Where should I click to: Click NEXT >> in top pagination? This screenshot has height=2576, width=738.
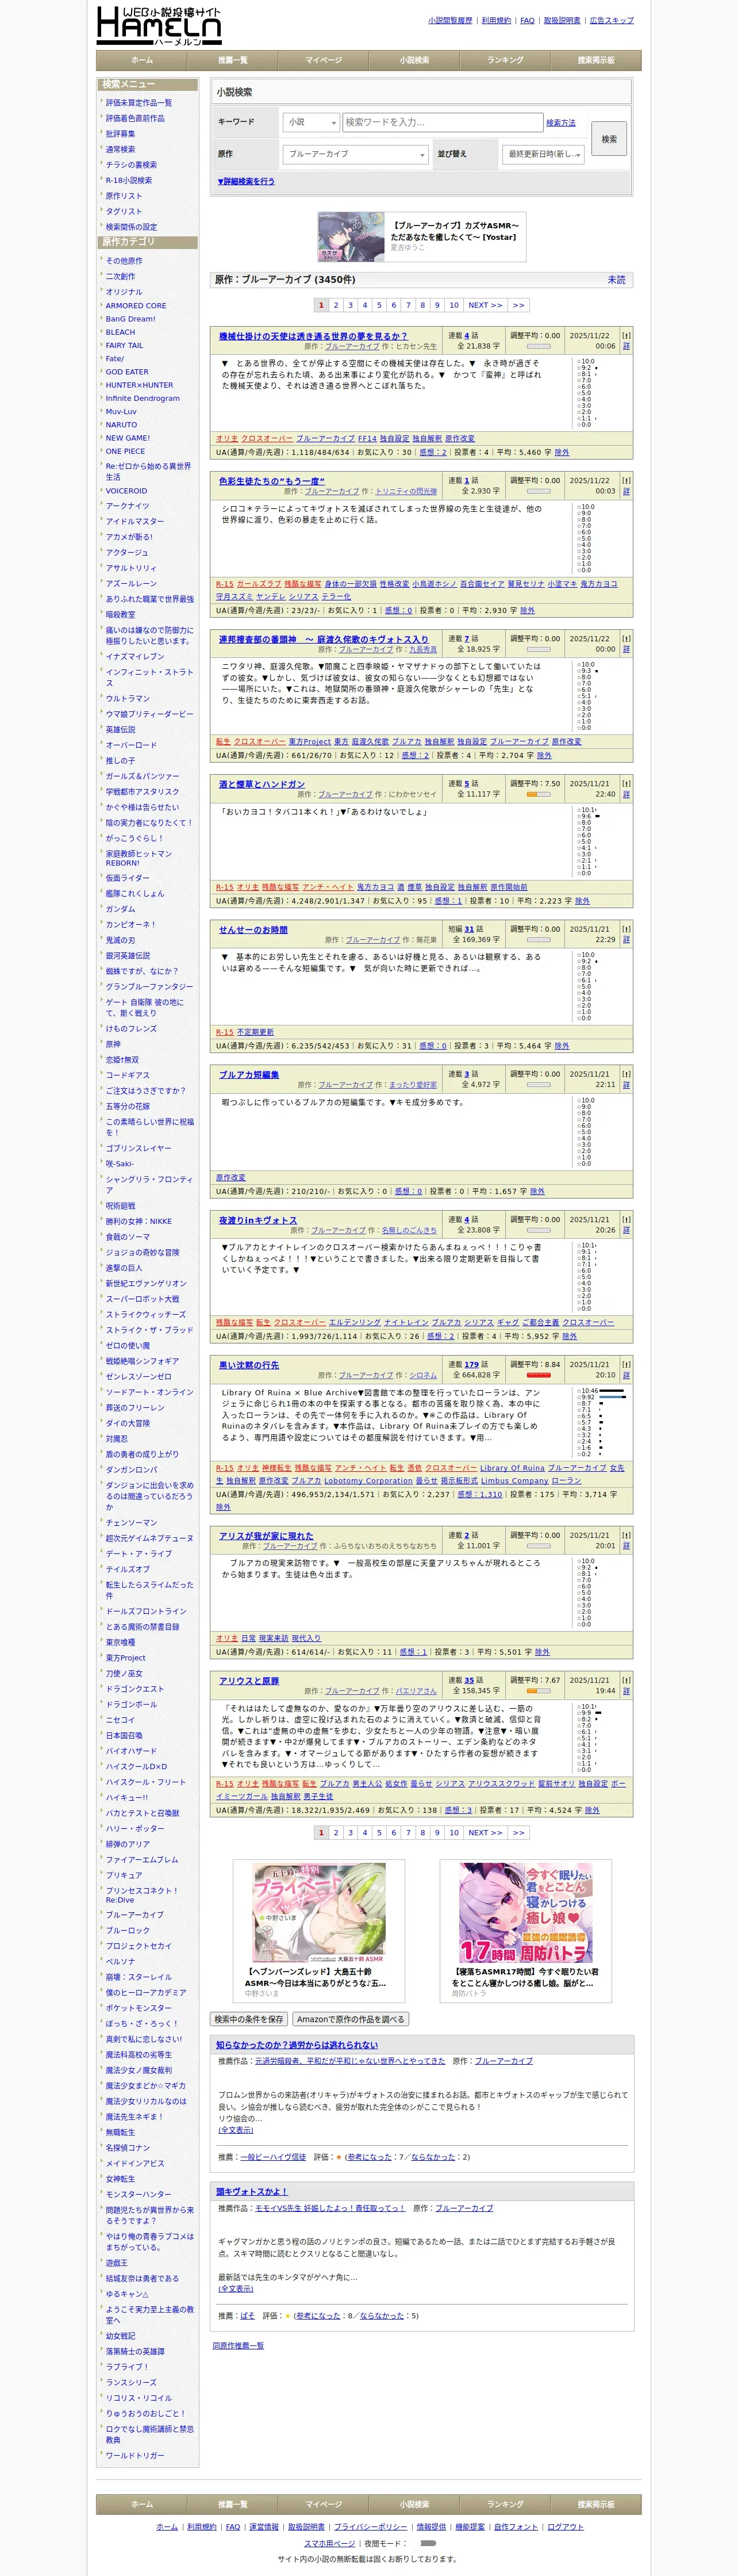pos(485,305)
